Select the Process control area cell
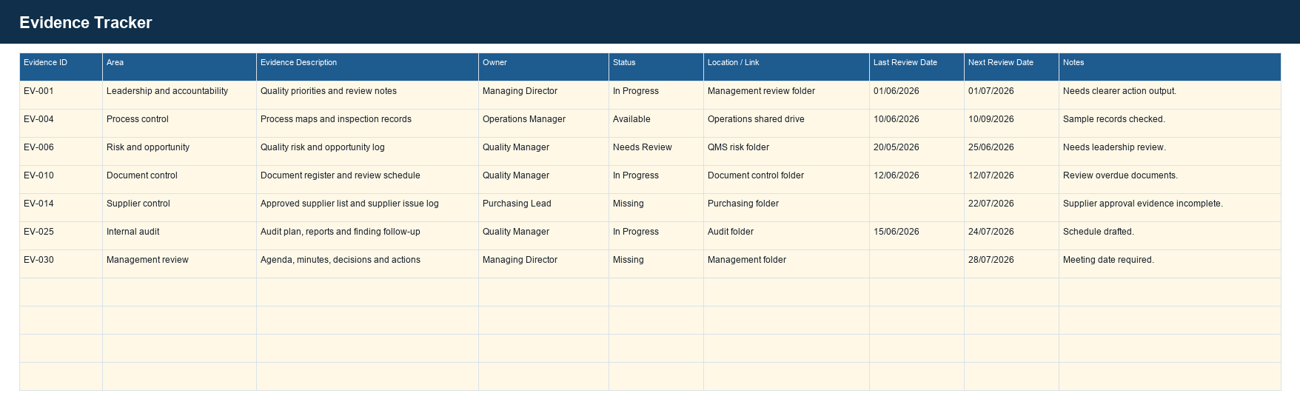 [179, 123]
